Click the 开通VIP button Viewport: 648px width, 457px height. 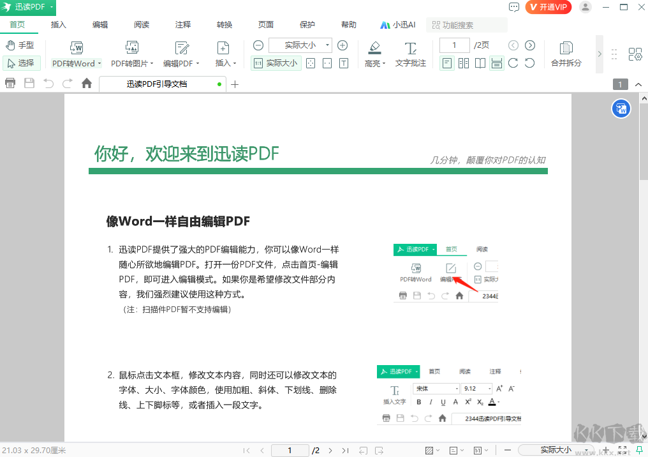point(548,7)
